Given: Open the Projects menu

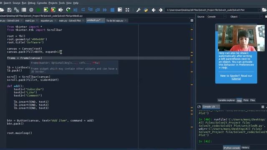Looking at the screenshot, I should tap(53, 3).
